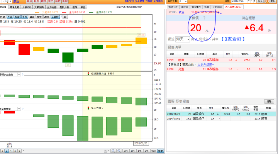Switch to the 主力地圖 tab
The height and width of the screenshot is (154, 278).
point(52,7)
